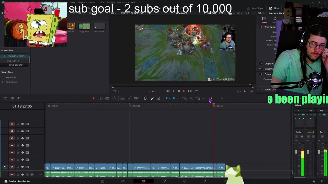Image resolution: width=328 pixels, height=184 pixels.
Task: Mute the A1 audio track in the timeline
Action: [32, 175]
